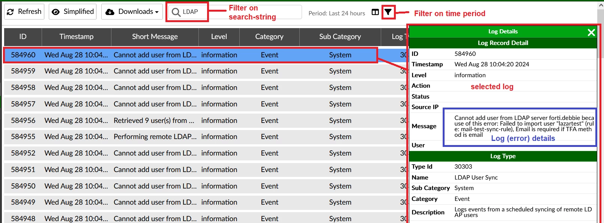Click the Sub Category column header
The width and height of the screenshot is (604, 223).
[340, 37]
